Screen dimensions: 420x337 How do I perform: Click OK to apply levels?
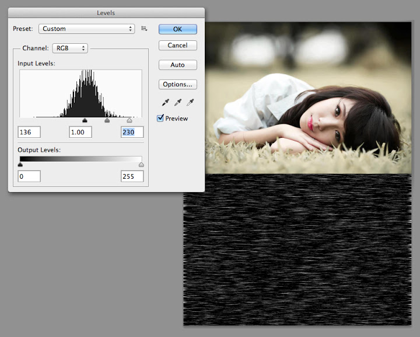coord(177,29)
